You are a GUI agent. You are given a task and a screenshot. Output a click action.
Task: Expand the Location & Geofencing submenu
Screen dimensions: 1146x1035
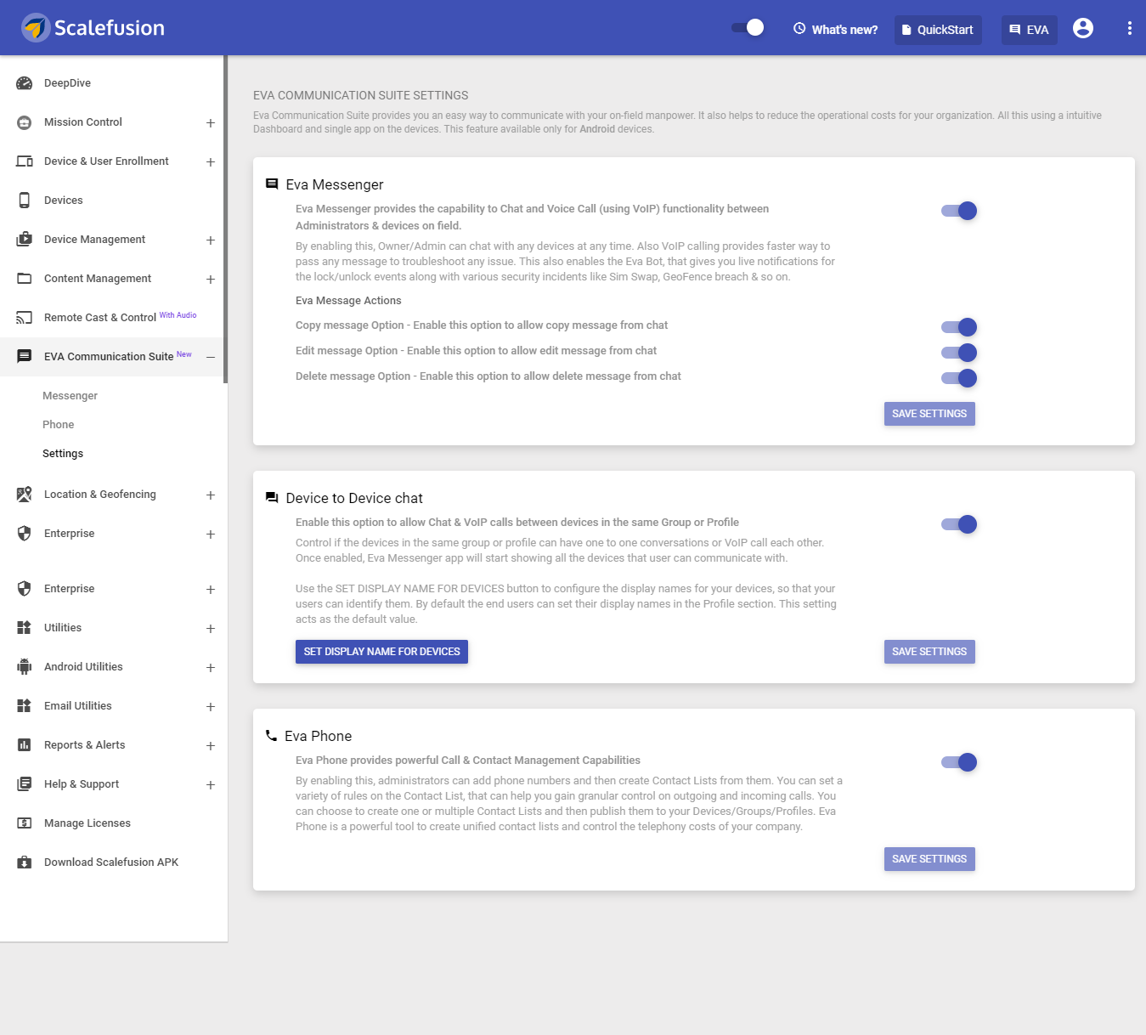(211, 495)
